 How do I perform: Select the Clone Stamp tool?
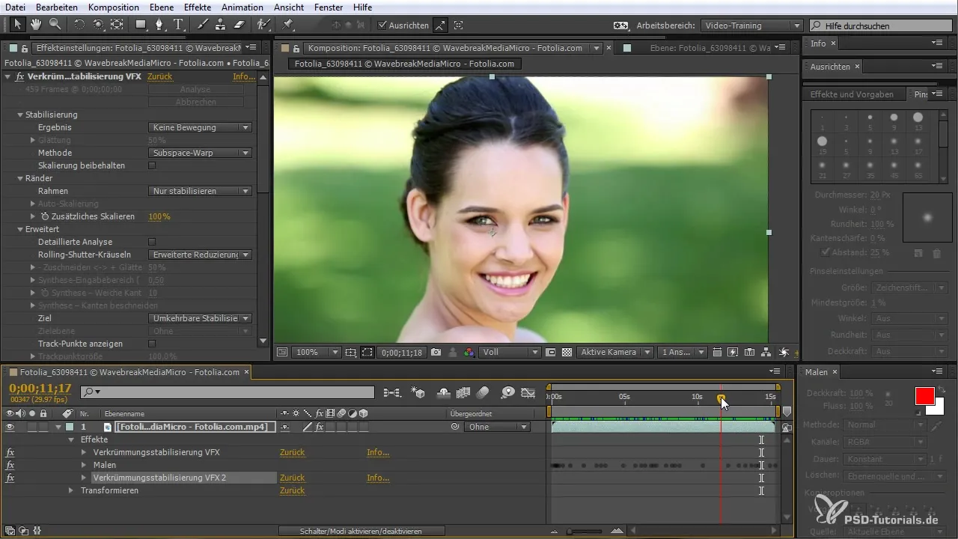click(220, 25)
